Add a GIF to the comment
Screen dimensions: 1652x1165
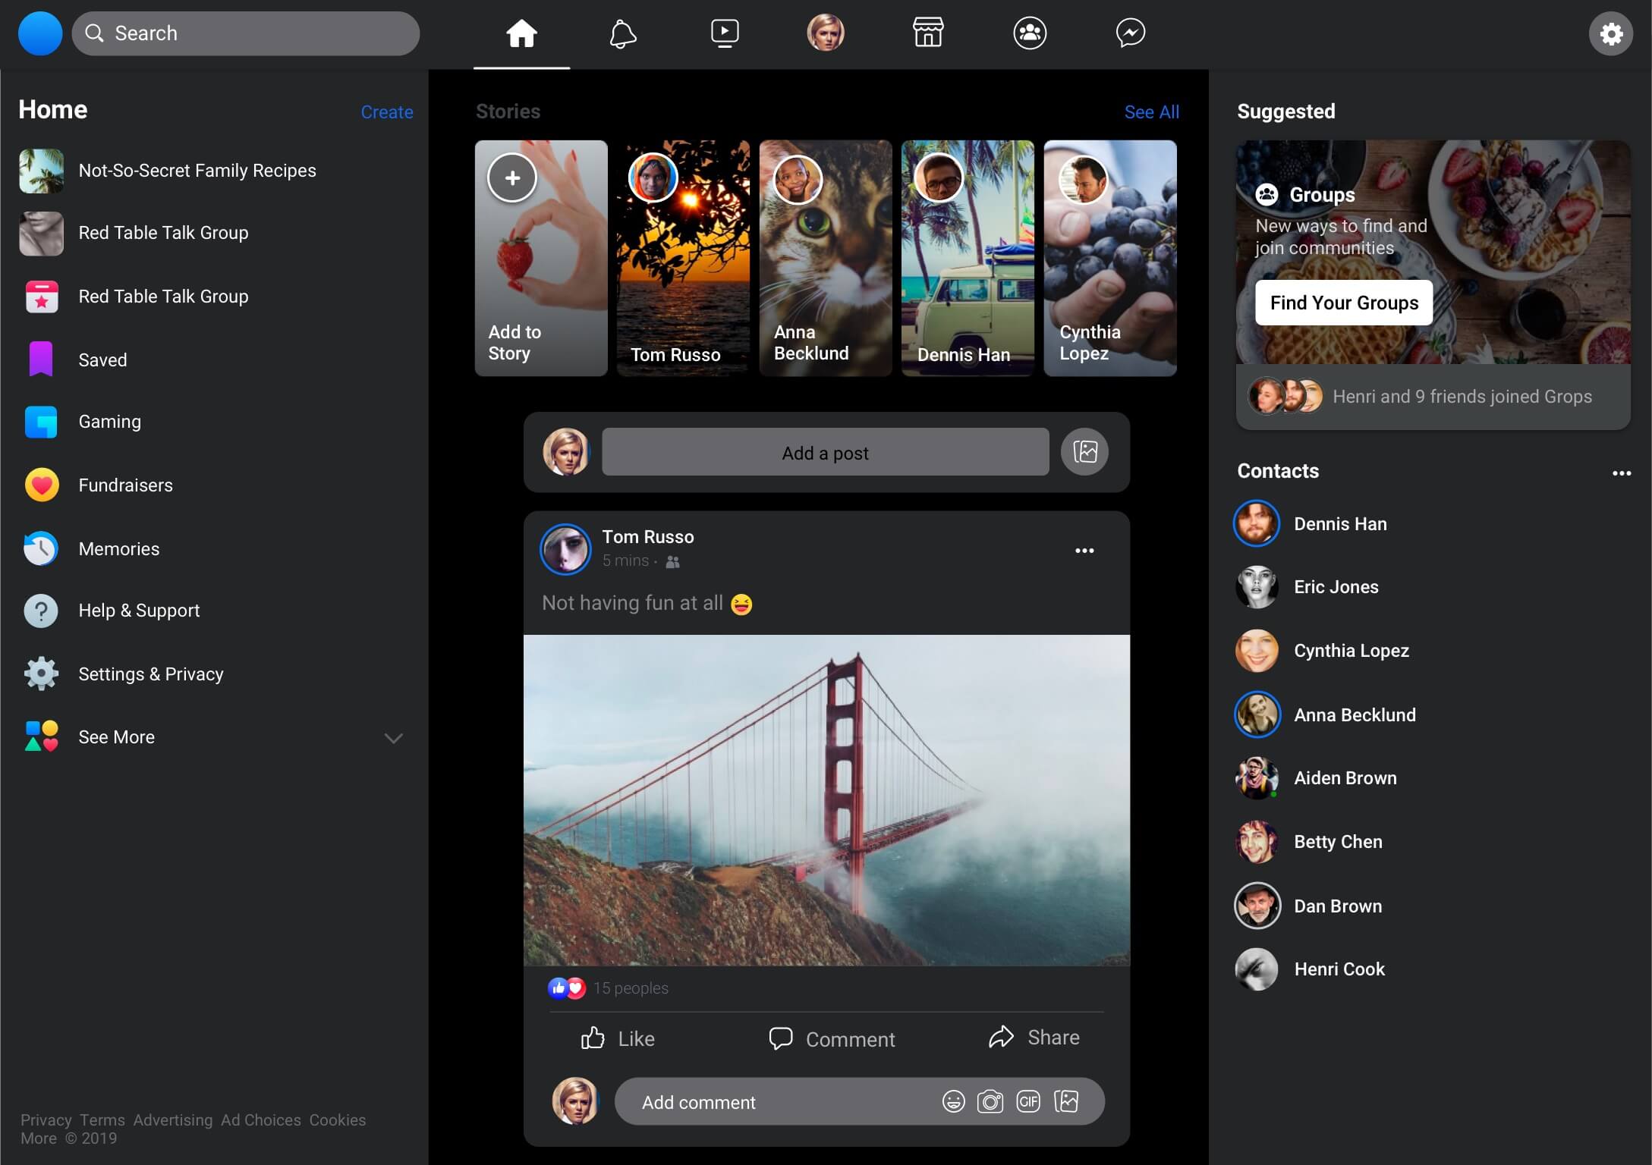click(1028, 1101)
